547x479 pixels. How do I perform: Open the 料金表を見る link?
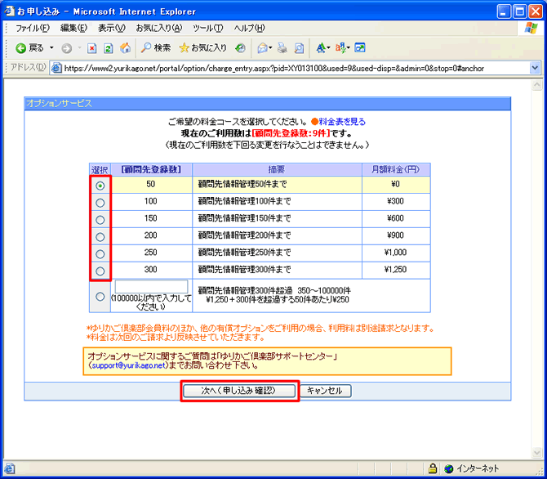[342, 122]
